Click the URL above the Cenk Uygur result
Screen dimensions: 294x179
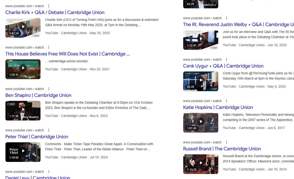pyautogui.click(x=202, y=59)
